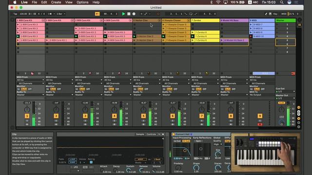This screenshot has width=312, height=175.
Task: Click the Stop All Clips button
Action: 277,73
